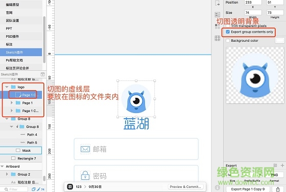
Task: Open the align/distribute list icon in the inspector strip
Action: click(x=217, y=15)
